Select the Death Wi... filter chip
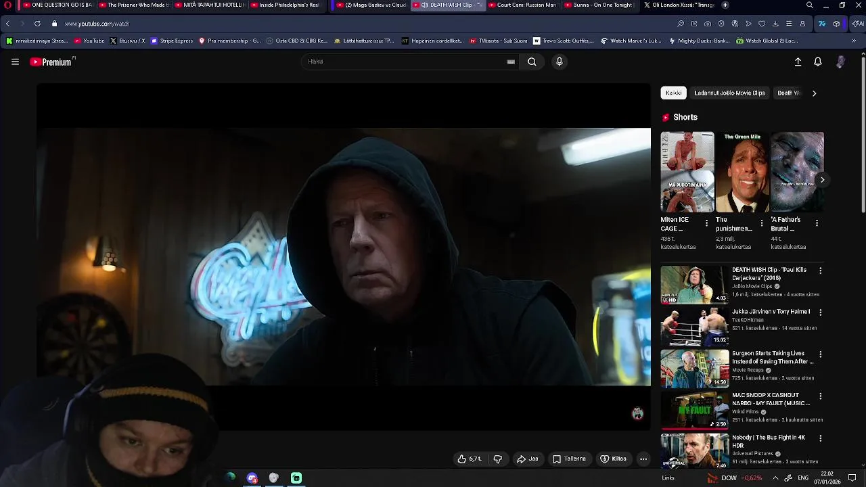The image size is (866, 487). pos(788,93)
